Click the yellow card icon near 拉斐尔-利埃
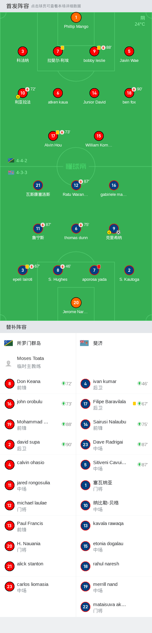 pos(62,48)
